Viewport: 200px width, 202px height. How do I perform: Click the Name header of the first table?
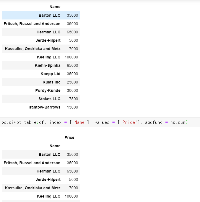tap(55, 7)
